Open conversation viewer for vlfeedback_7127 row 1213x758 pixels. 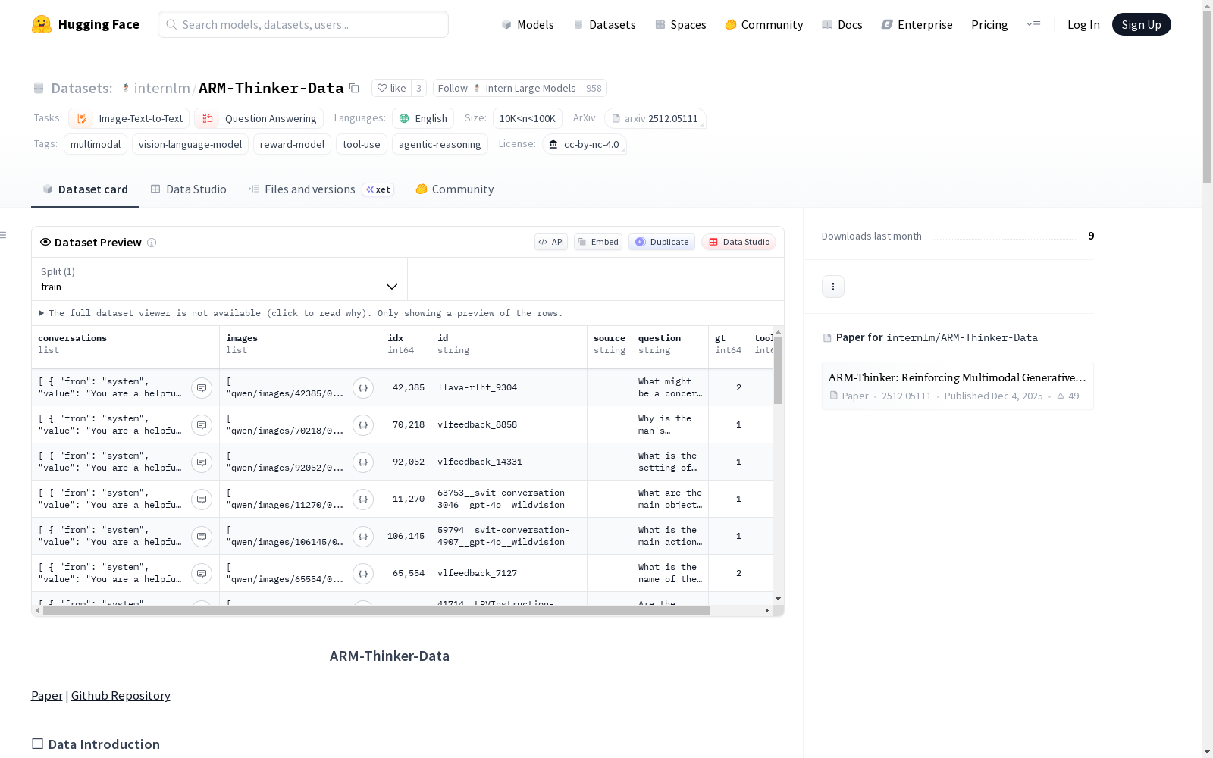pos(202,573)
